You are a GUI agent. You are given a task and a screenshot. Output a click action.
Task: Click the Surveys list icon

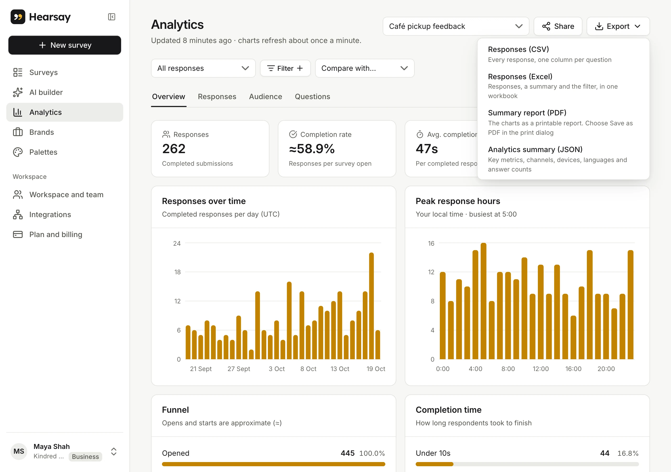click(18, 73)
